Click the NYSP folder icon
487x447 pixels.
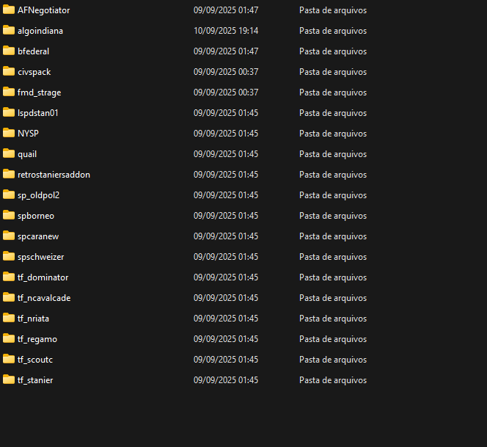tap(9, 134)
